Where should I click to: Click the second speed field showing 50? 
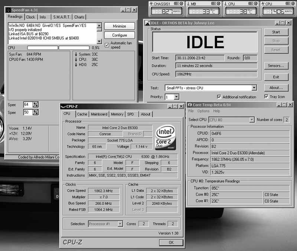[28, 113]
